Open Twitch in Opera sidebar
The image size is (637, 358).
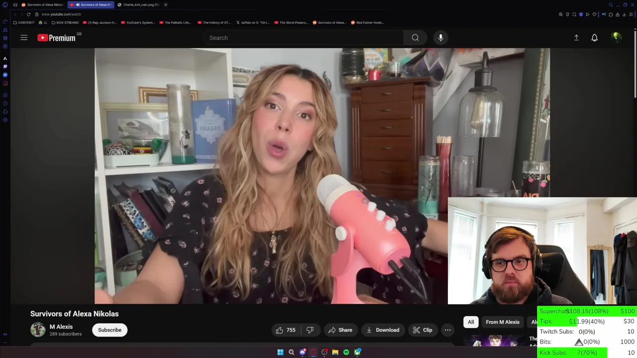[x=5, y=67]
